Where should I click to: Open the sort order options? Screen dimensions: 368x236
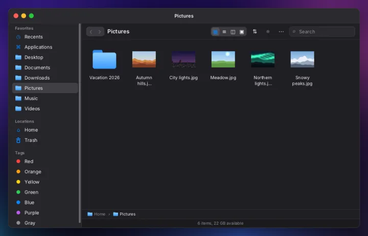[x=255, y=32]
